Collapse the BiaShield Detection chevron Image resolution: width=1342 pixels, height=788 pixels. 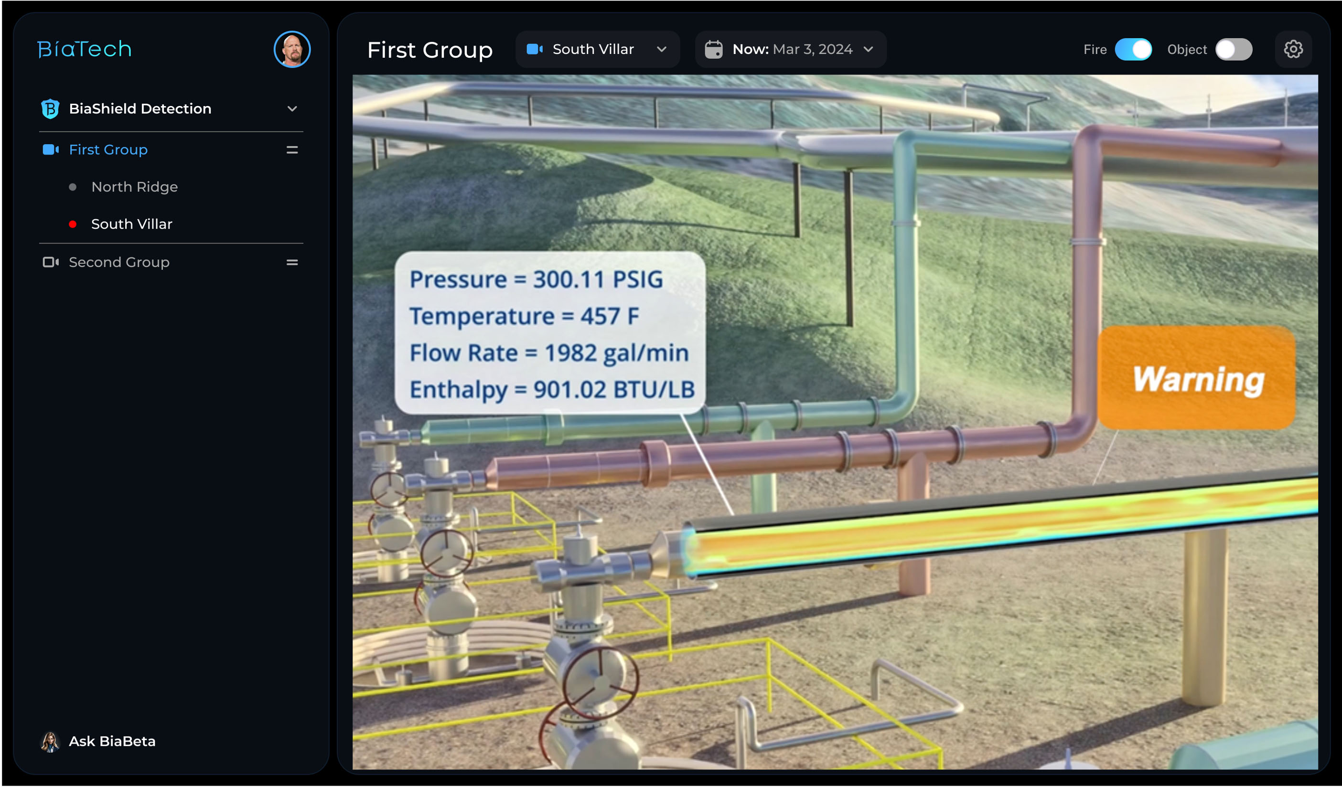click(292, 108)
